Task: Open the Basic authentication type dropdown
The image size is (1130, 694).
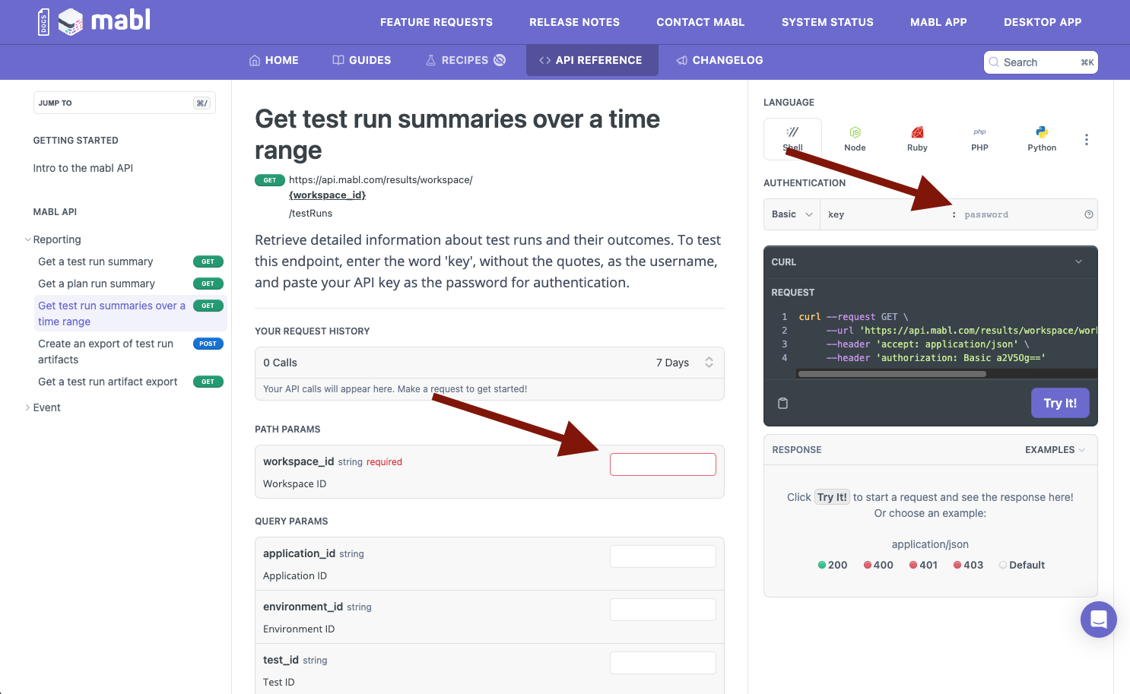Action: [x=792, y=214]
